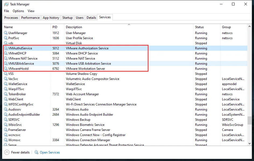Image resolution: width=254 pixels, height=161 pixels.
Task: Sort by the Description column header
Action: point(129,27)
